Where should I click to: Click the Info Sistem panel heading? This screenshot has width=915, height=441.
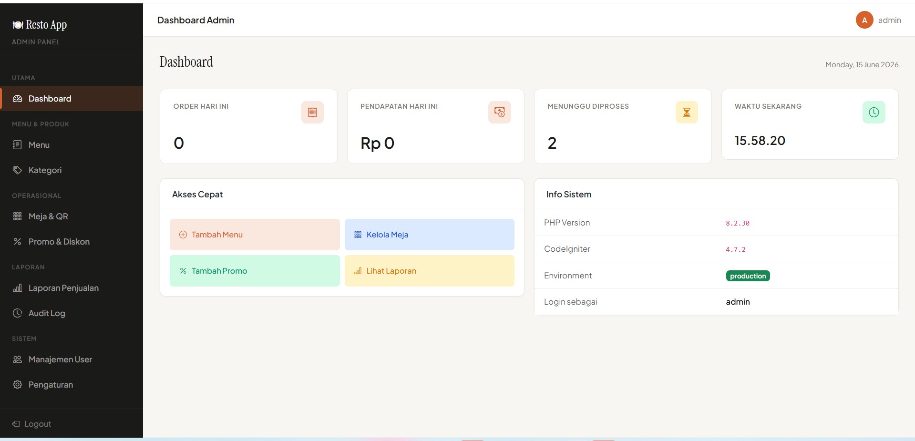click(x=568, y=195)
